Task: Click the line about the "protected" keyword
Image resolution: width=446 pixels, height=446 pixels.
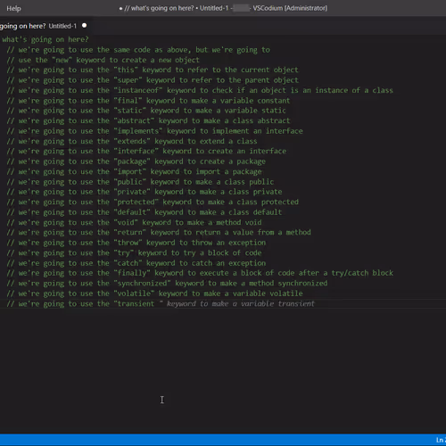Action: [153, 202]
